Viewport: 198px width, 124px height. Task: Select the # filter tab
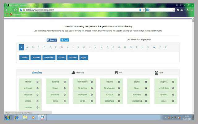[x=21, y=47]
